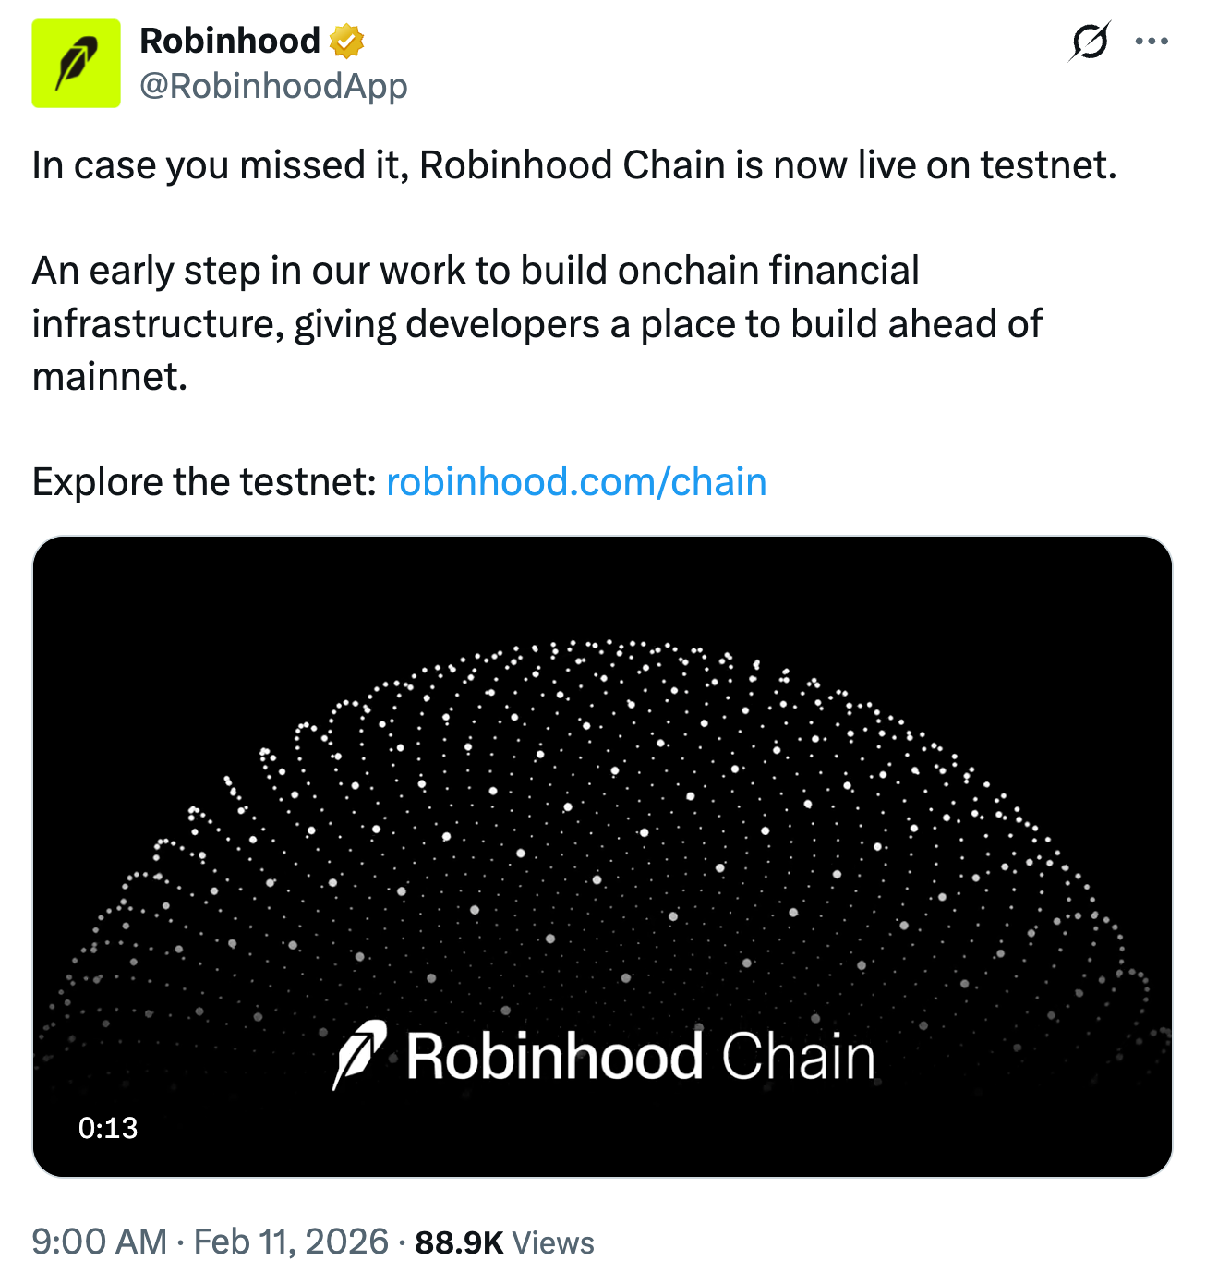Open the @RobinhoodApp profile handle
The width and height of the screenshot is (1206, 1284).
pyautogui.click(x=273, y=86)
